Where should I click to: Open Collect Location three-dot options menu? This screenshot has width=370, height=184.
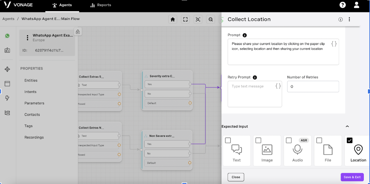pyautogui.click(x=349, y=19)
